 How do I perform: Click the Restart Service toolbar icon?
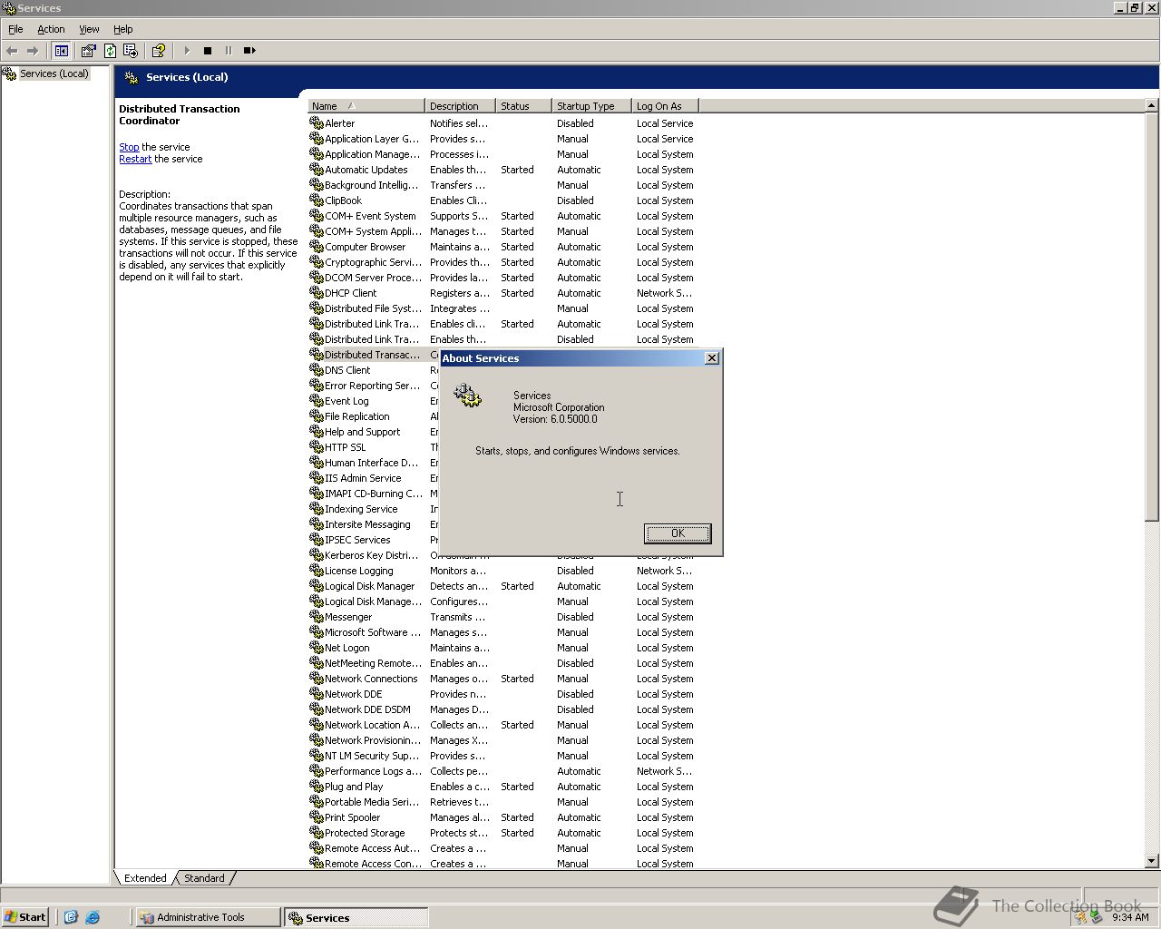249,51
